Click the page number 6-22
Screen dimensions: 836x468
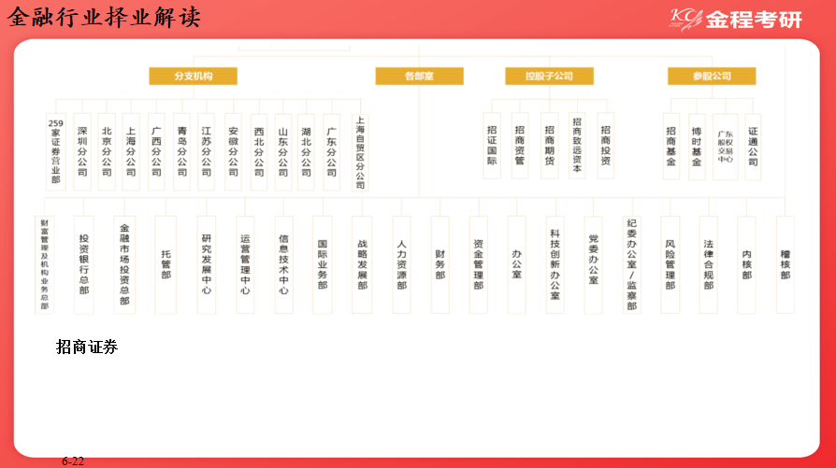coord(73,461)
